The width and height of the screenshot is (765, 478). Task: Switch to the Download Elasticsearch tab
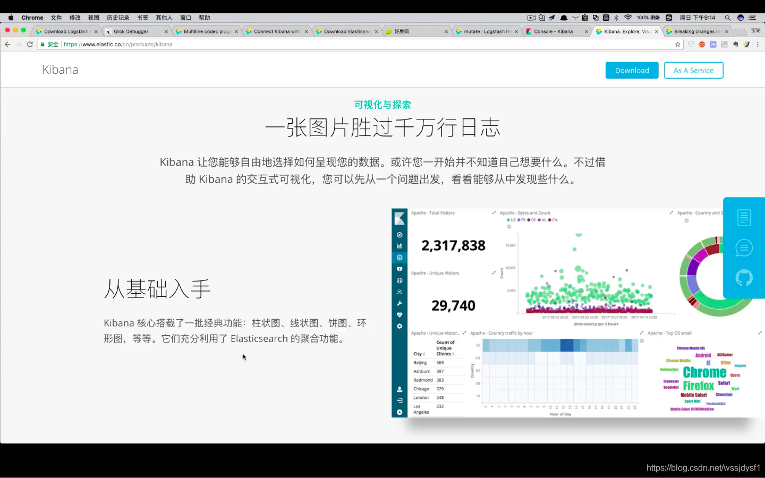(x=347, y=31)
